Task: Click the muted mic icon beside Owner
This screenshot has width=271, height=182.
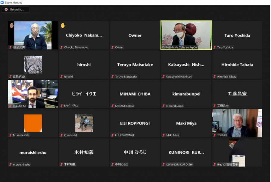Action: pos(113,48)
